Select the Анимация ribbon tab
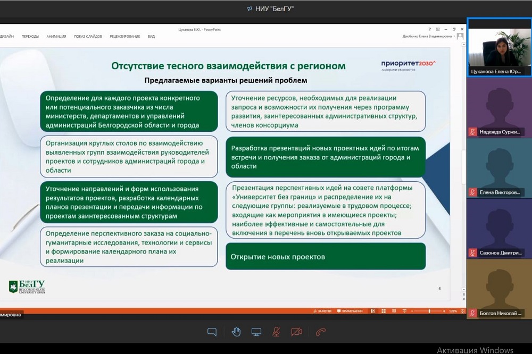The height and width of the screenshot is (354, 532). pyautogui.click(x=56, y=36)
